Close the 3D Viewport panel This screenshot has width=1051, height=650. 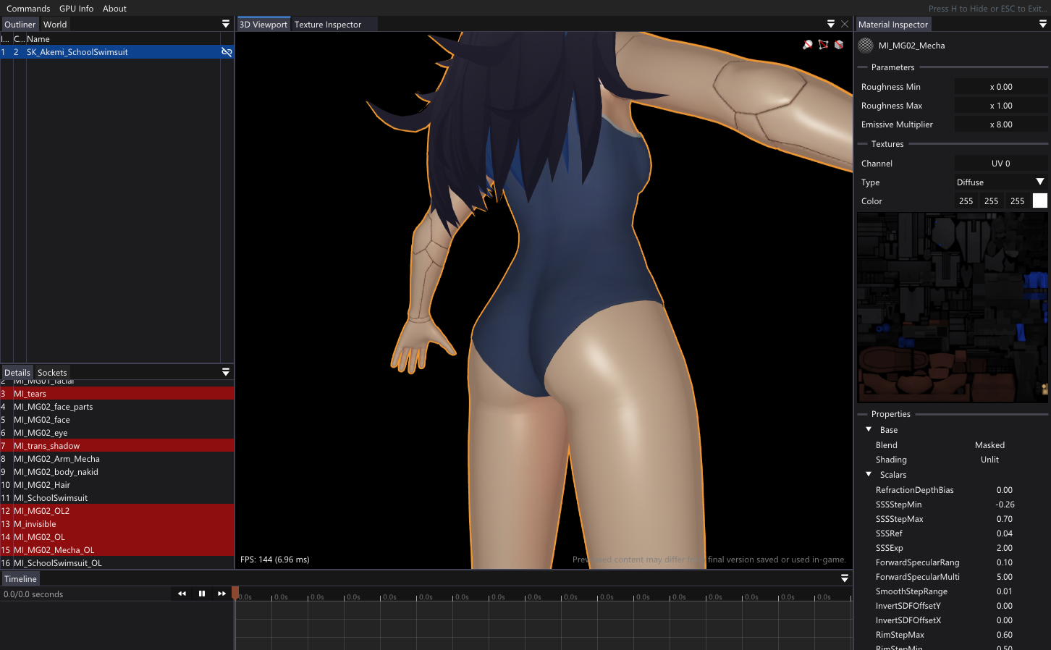point(844,24)
